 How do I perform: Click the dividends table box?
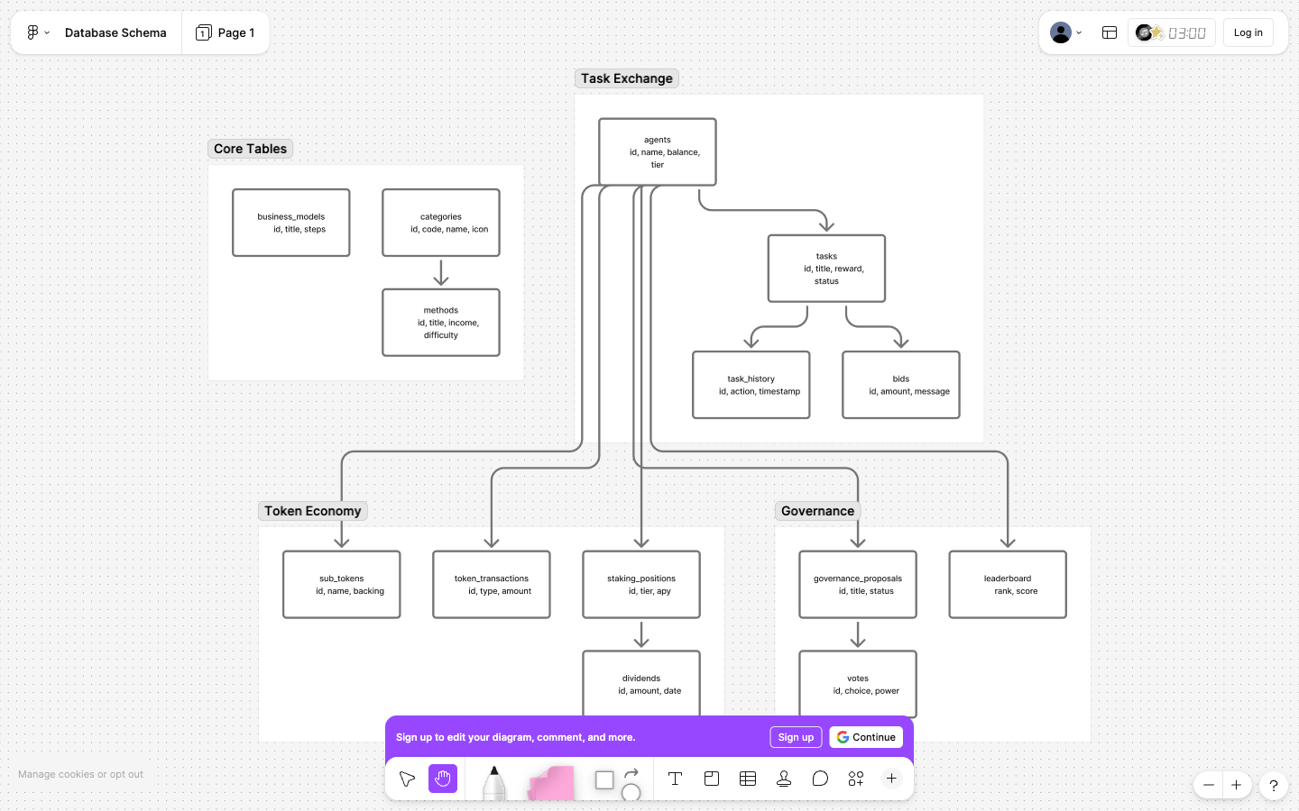(641, 684)
